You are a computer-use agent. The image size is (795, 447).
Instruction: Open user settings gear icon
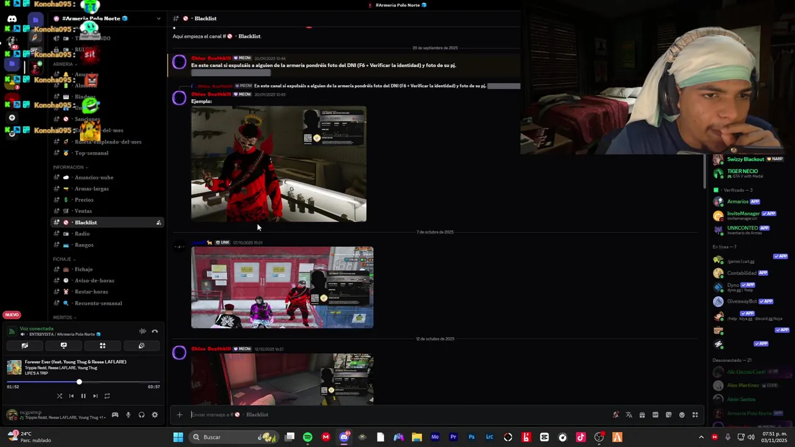(155, 415)
